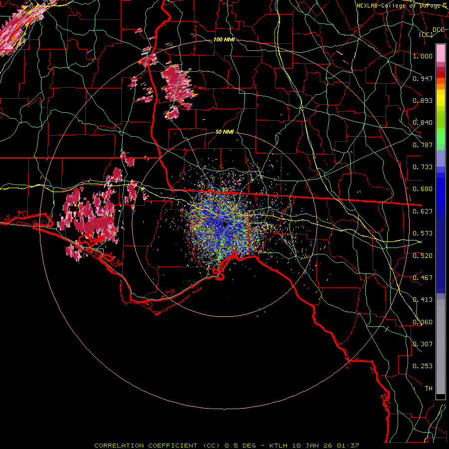Click the 0.787 scale value
This screenshot has height=449, width=449.
tap(423, 145)
